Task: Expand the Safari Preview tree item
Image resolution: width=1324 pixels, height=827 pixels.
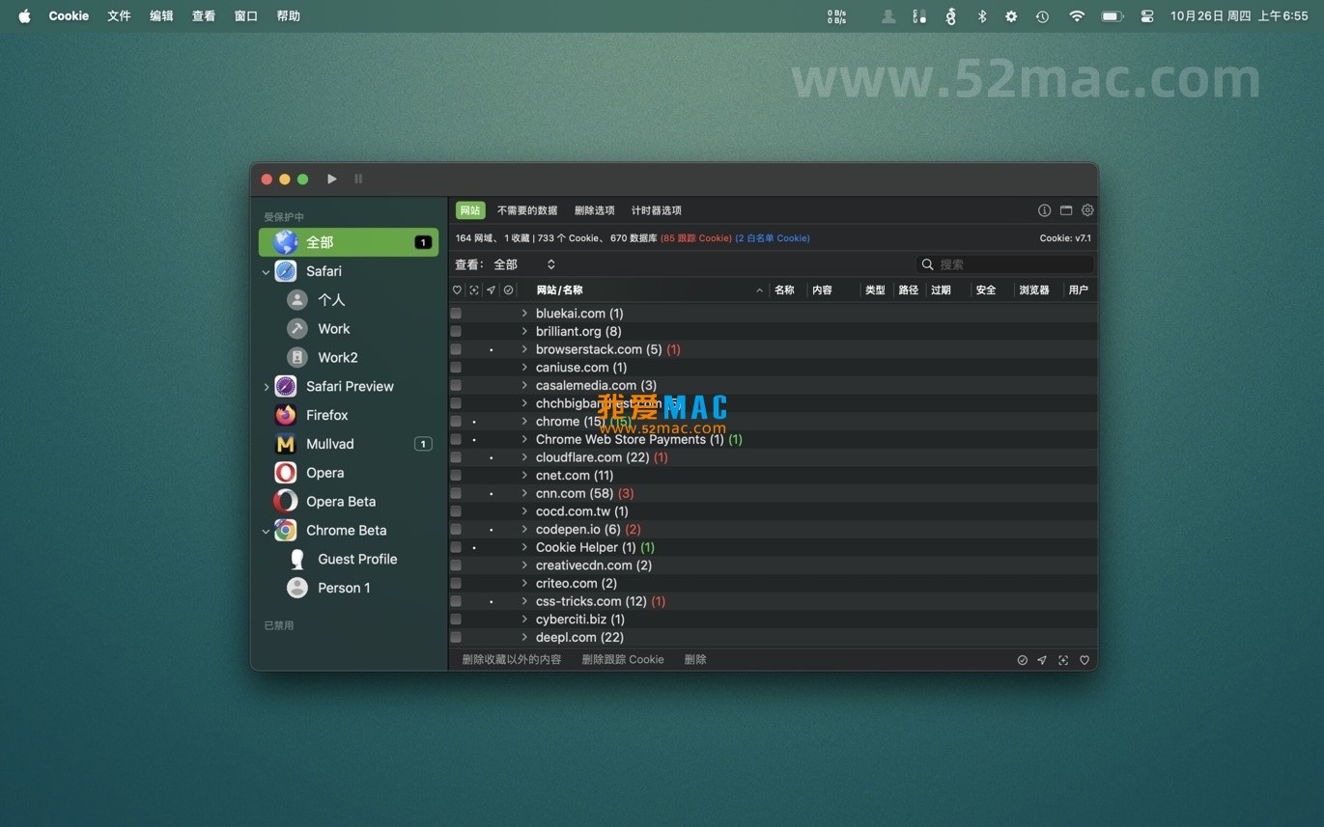Action: pos(267,387)
